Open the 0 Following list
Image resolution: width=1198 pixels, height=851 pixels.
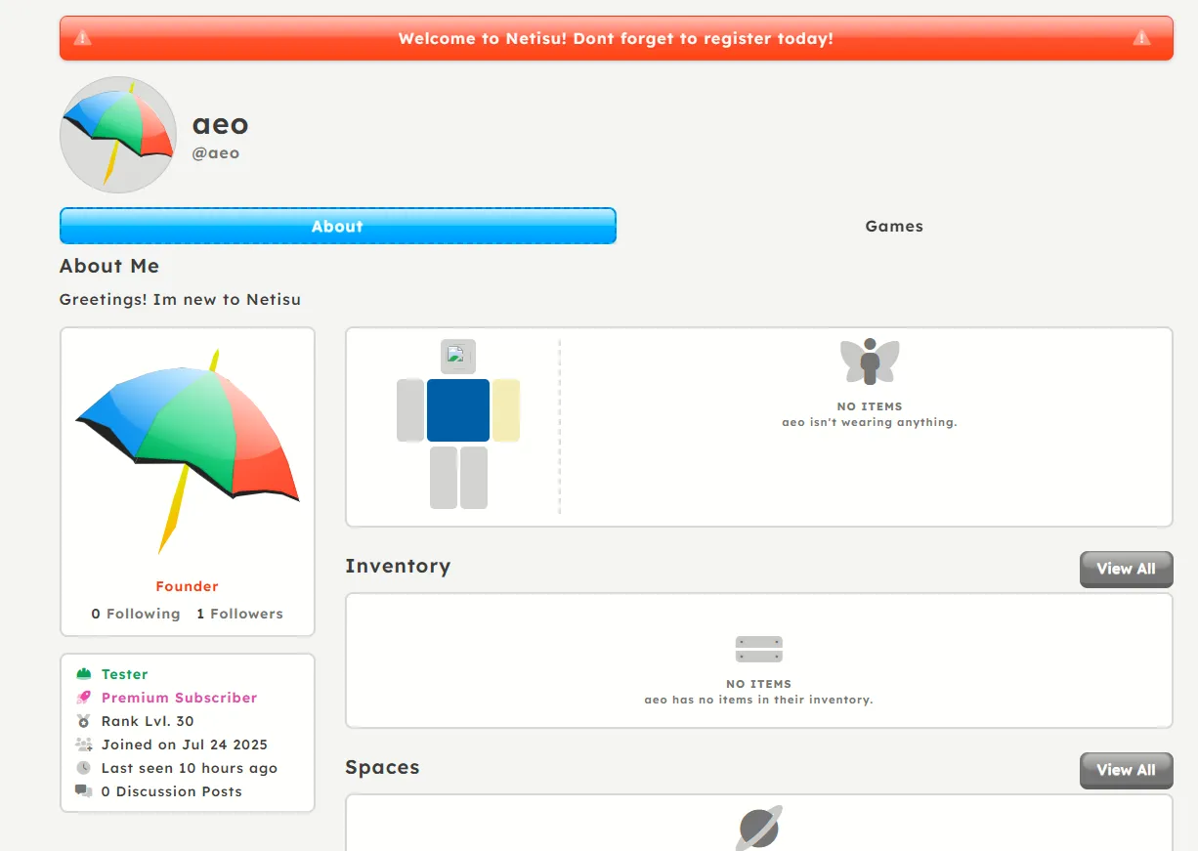136,614
